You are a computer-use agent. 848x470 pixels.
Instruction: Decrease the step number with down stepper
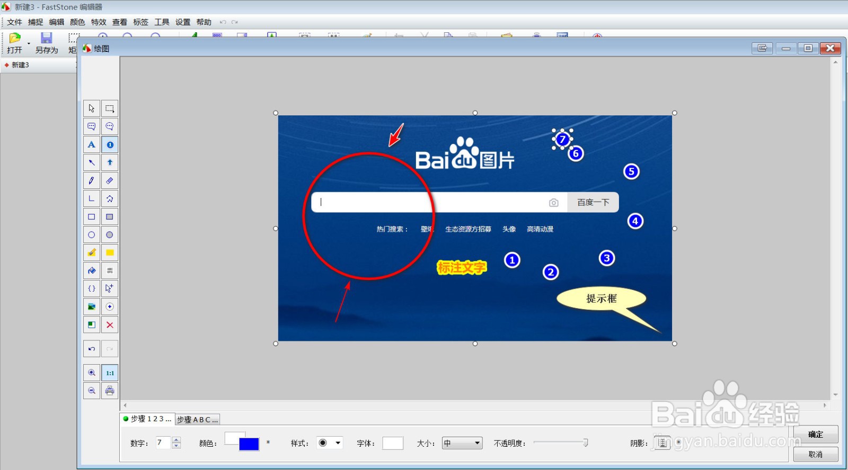point(176,446)
